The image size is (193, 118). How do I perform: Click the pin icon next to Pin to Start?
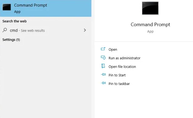pyautogui.click(x=103, y=74)
